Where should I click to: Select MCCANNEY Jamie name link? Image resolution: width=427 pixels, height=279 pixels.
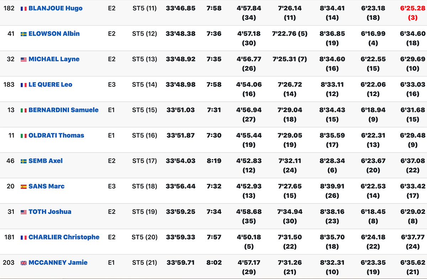pos(58,263)
